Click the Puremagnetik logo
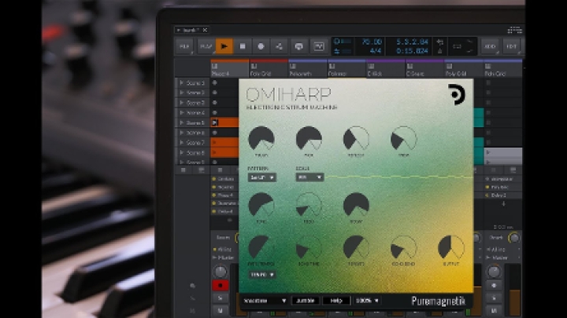The width and height of the screenshot is (567, 318). [x=439, y=301]
